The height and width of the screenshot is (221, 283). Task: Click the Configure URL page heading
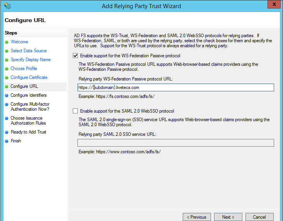[x=25, y=20]
